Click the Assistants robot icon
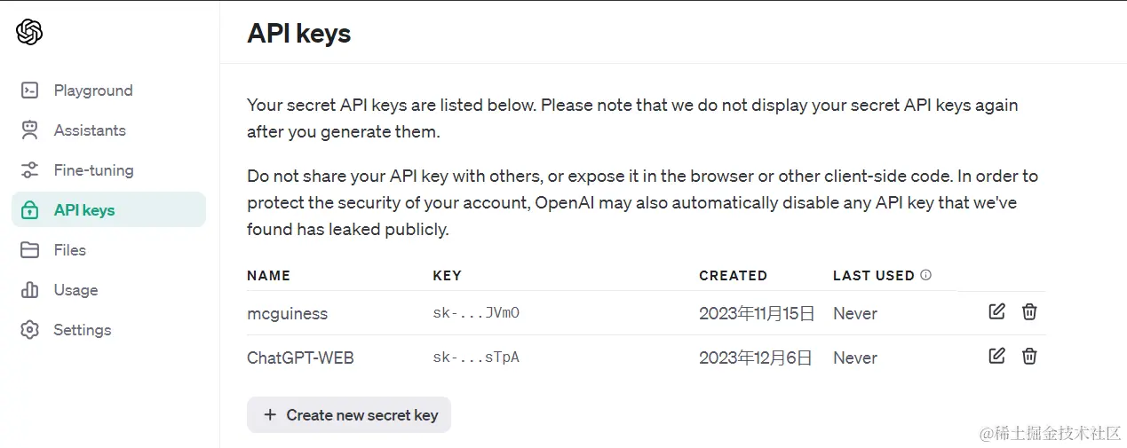The height and width of the screenshot is (448, 1127). pyautogui.click(x=29, y=130)
